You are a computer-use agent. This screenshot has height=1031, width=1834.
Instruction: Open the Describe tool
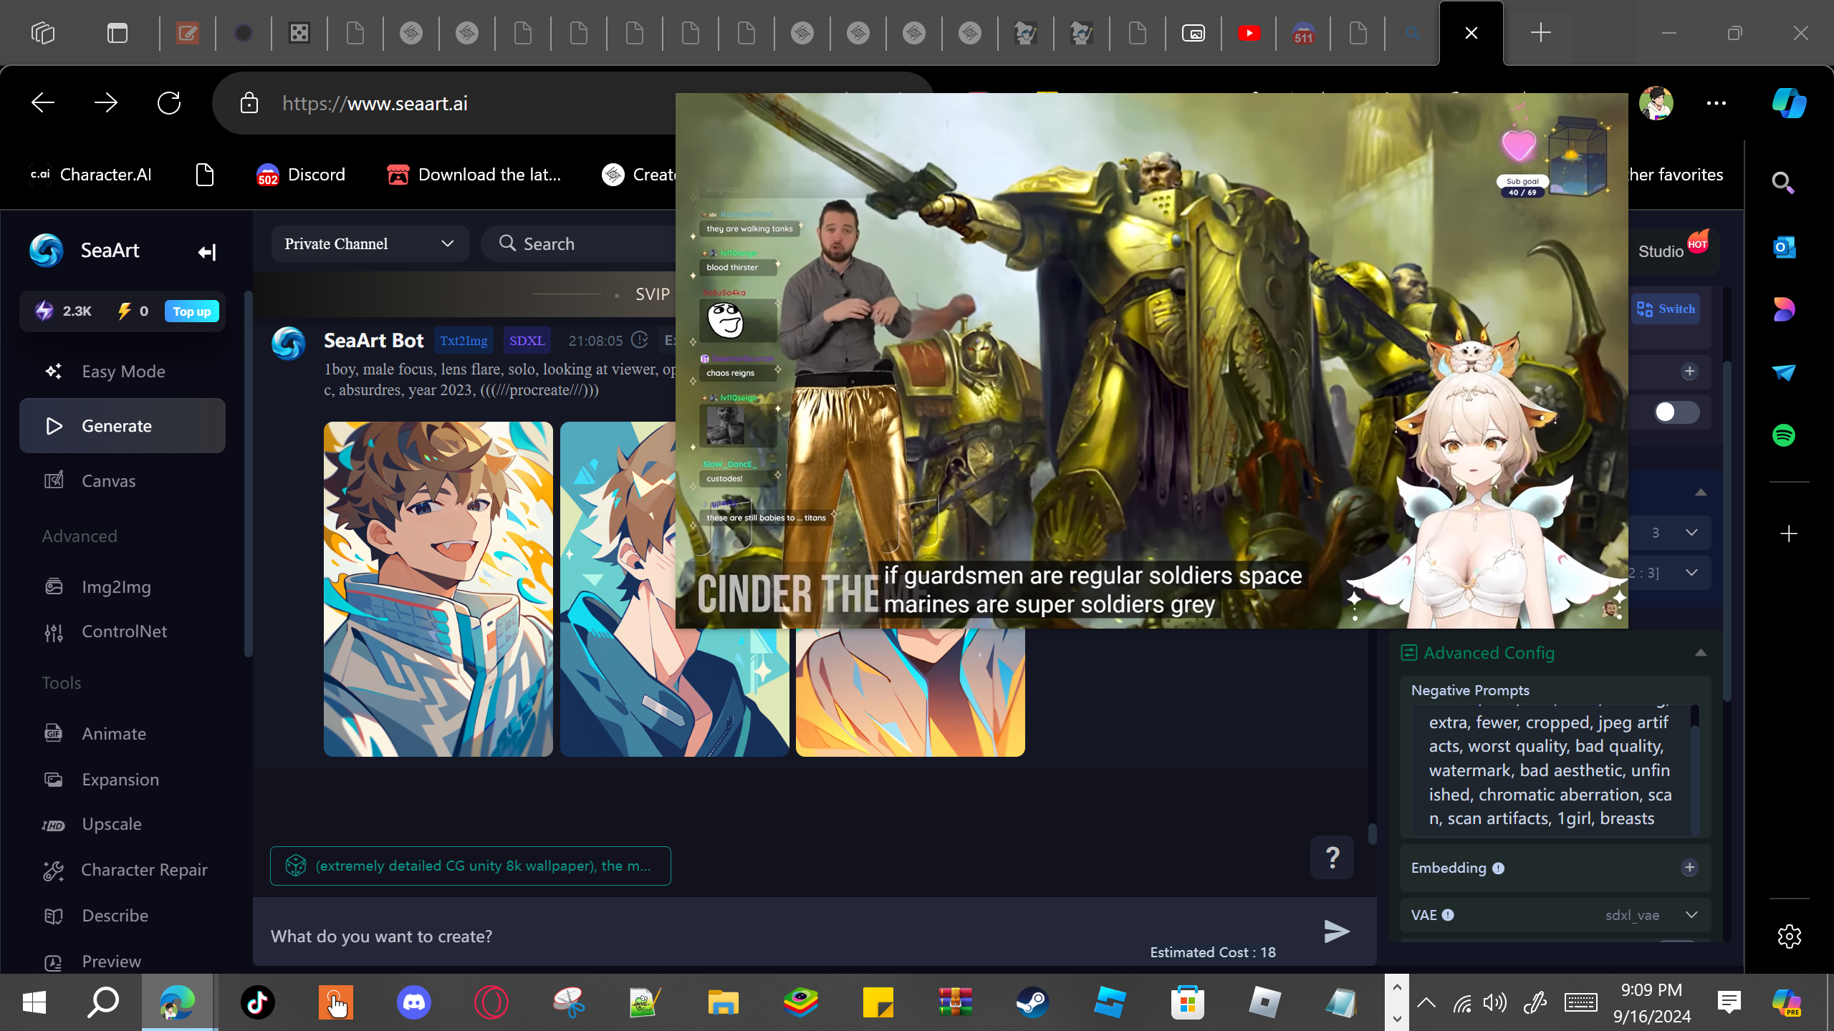click(123, 915)
